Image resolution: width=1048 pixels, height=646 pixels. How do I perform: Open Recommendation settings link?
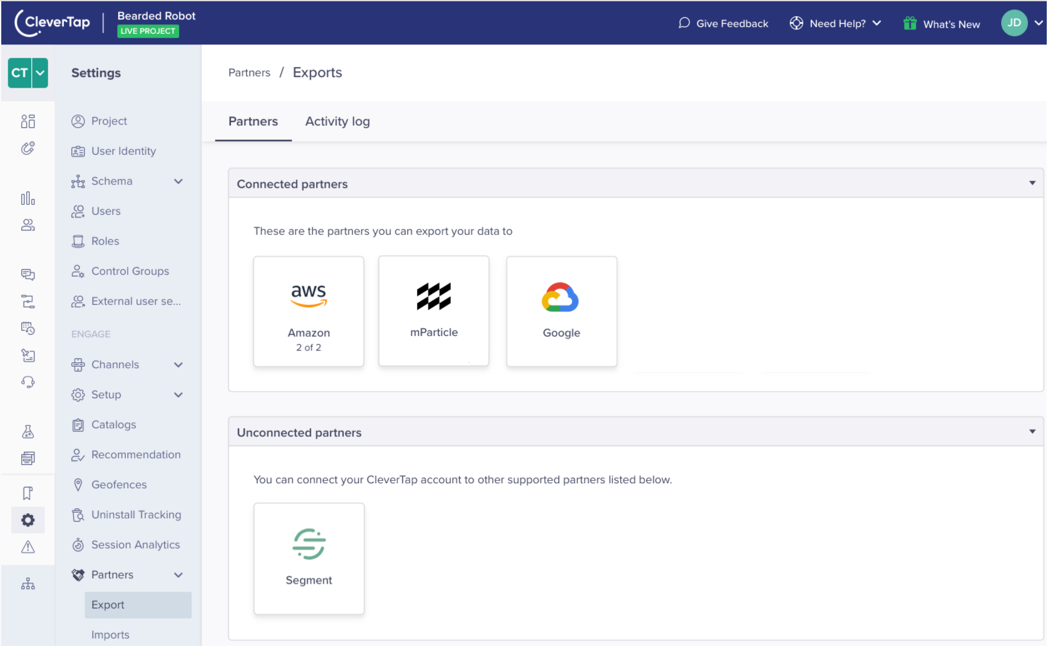point(136,455)
